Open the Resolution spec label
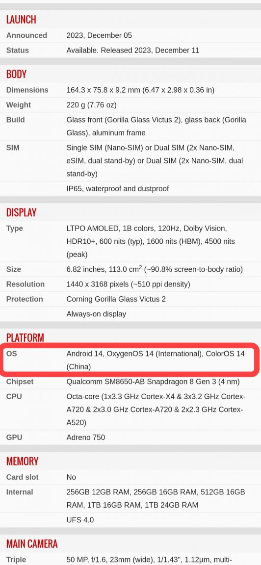Image resolution: width=261 pixels, height=565 pixels. [25, 284]
